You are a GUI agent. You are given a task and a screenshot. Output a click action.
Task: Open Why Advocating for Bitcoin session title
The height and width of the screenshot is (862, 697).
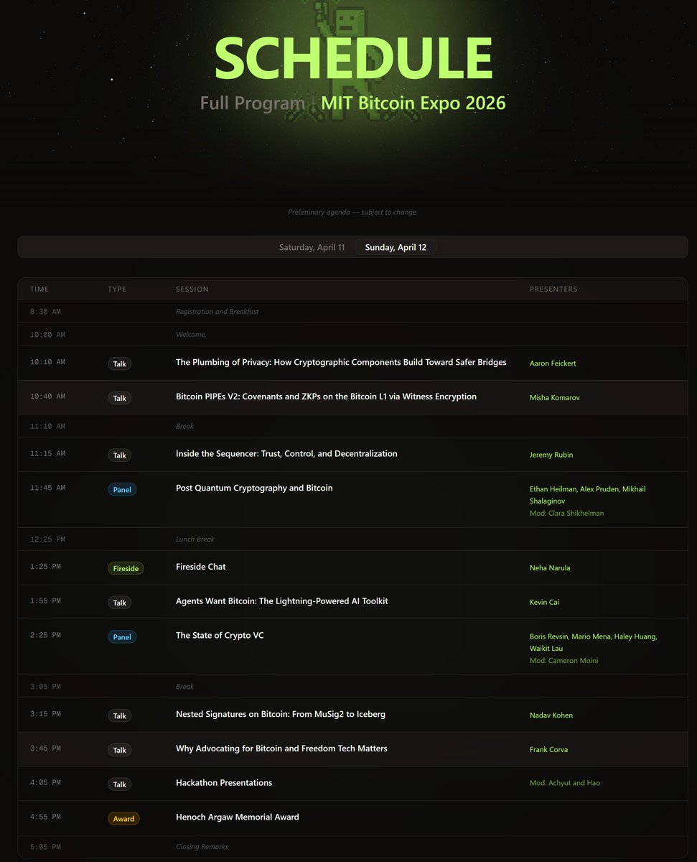pos(281,748)
